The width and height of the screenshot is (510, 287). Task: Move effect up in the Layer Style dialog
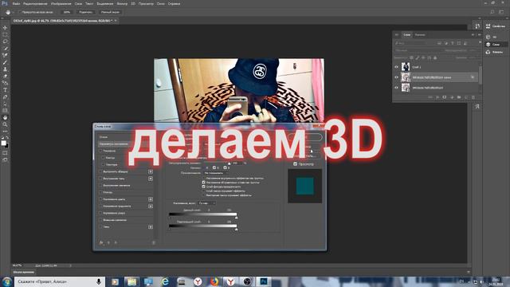108,242
